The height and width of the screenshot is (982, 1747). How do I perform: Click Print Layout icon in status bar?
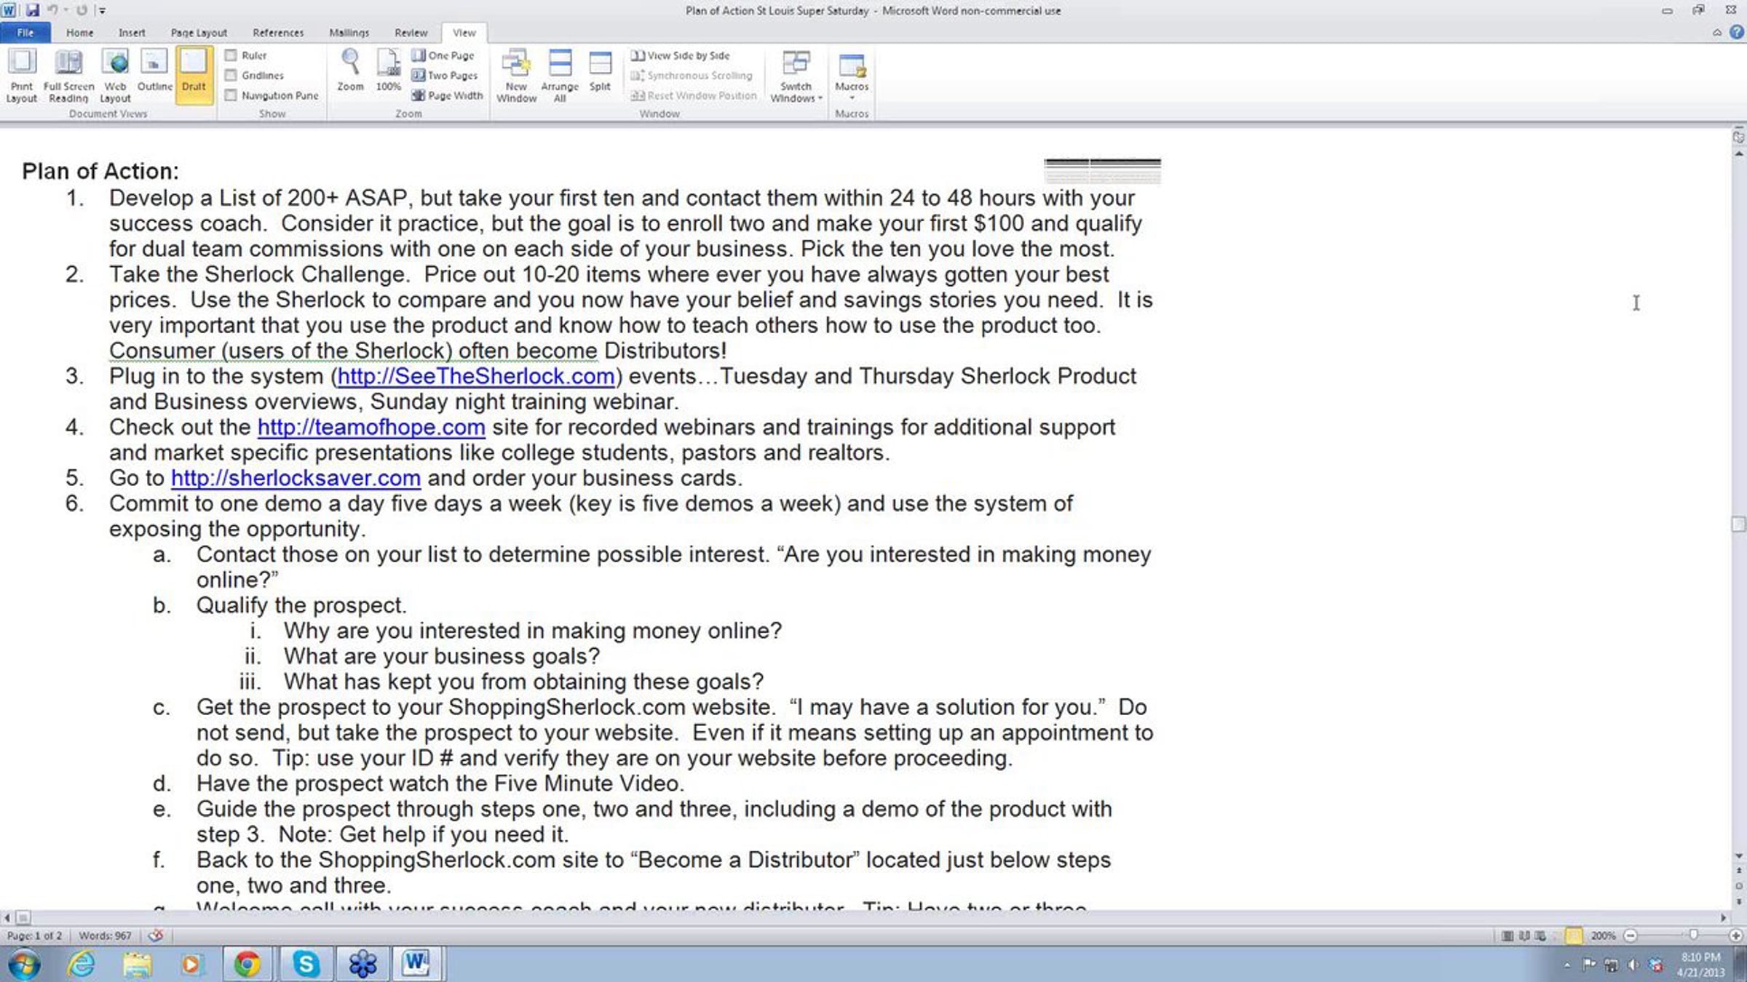point(1508,935)
